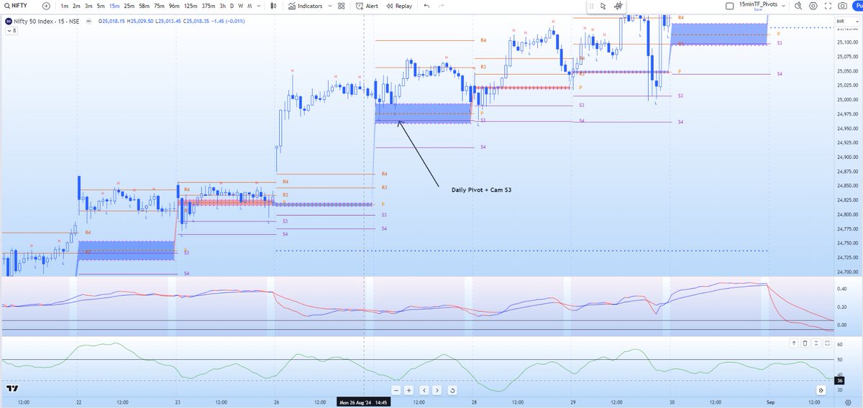Select the arrow cursor tool
Image resolution: width=863 pixels, height=408 pixels.
[603, 6]
